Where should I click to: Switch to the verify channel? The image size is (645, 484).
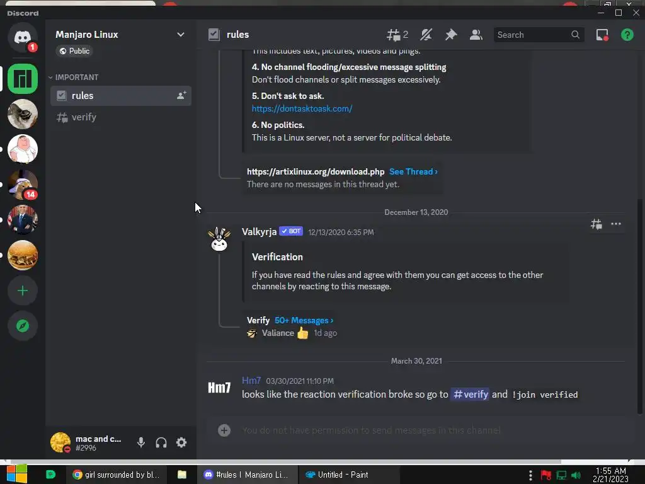tap(121, 117)
